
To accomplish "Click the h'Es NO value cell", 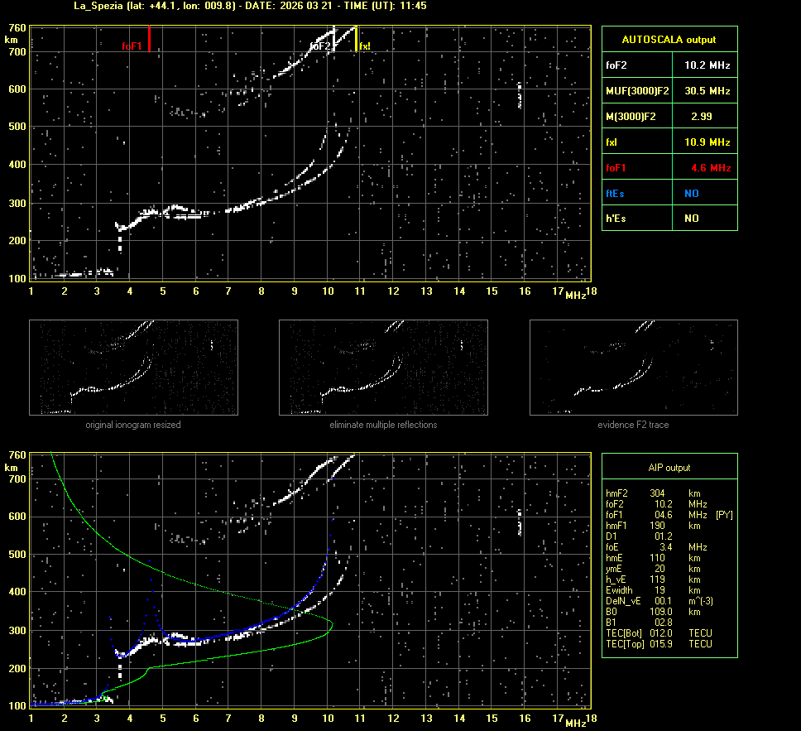I will tap(692, 219).
